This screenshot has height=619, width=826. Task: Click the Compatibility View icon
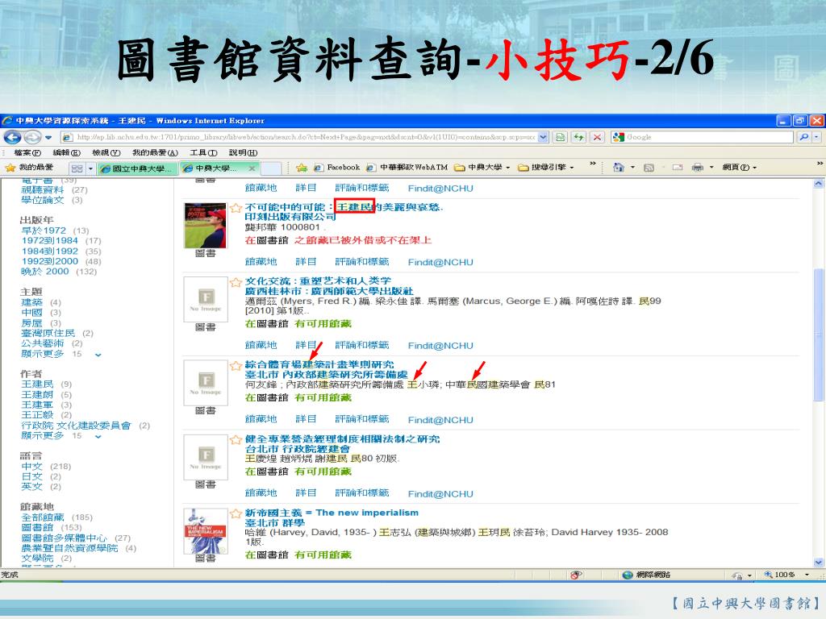[x=561, y=137]
